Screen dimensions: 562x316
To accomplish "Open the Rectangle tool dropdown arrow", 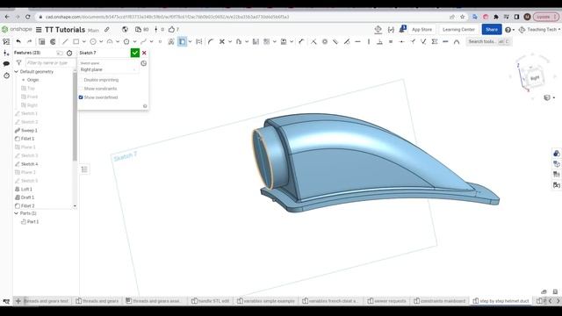I will click(84, 42).
